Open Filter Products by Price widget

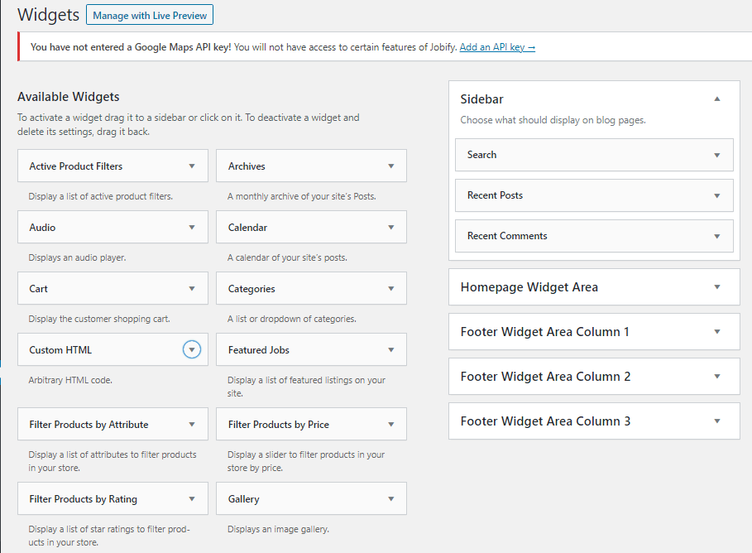click(390, 424)
